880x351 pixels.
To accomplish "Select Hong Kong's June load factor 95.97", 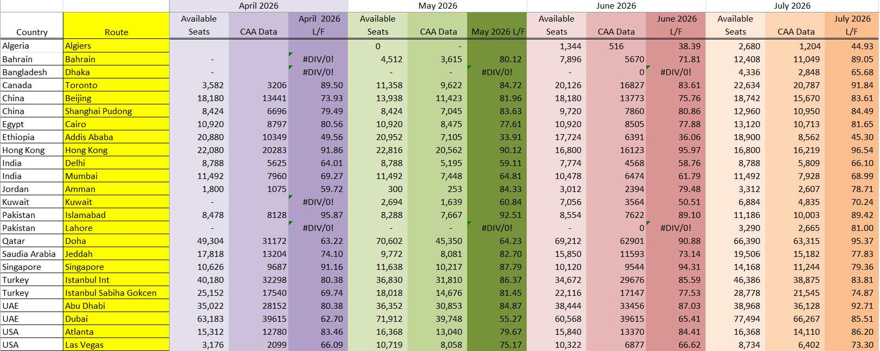I will click(676, 150).
